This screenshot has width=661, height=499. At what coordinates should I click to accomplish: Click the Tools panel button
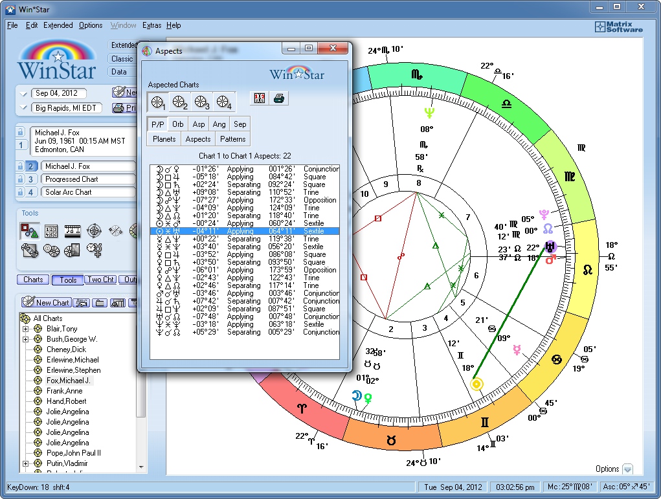click(67, 280)
